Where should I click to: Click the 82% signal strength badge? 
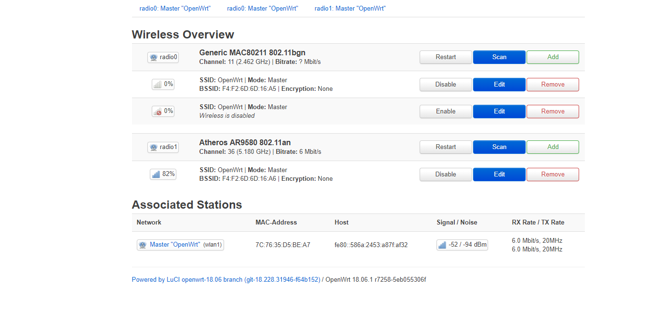163,174
